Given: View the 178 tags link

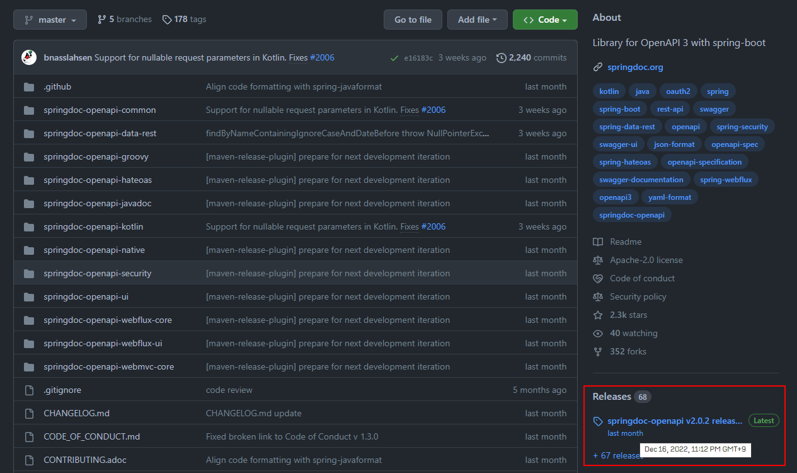Looking at the screenshot, I should (184, 20).
